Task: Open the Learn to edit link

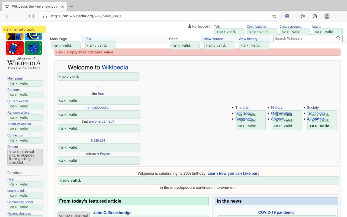Action: click(16, 191)
